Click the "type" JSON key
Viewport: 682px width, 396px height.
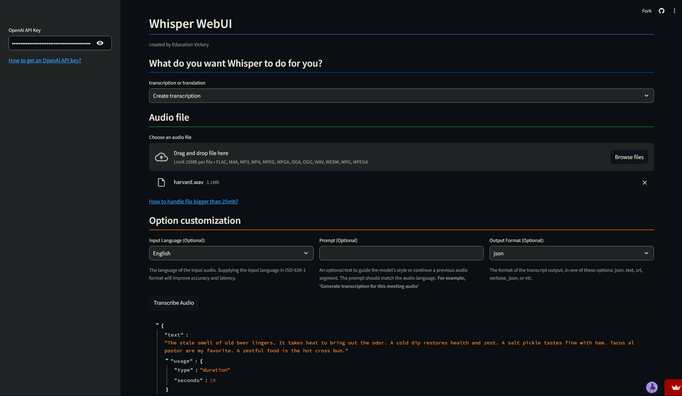[x=184, y=370]
